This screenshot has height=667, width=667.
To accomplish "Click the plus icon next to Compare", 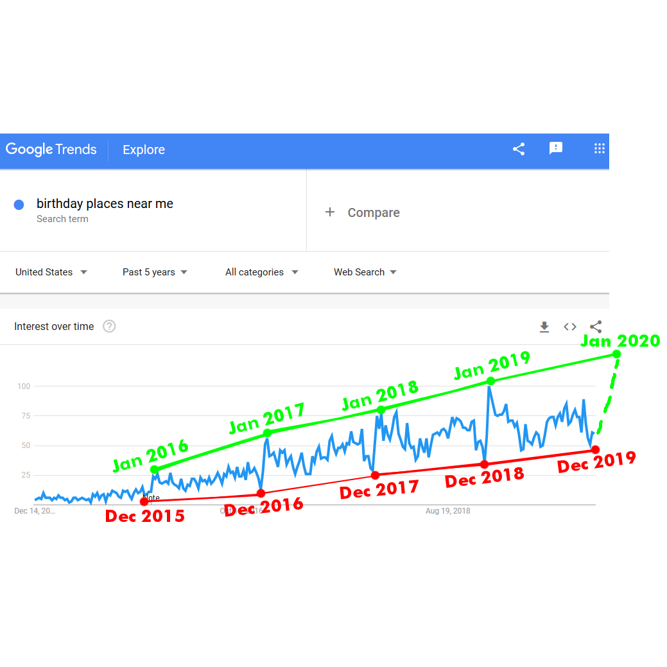I will [x=330, y=212].
